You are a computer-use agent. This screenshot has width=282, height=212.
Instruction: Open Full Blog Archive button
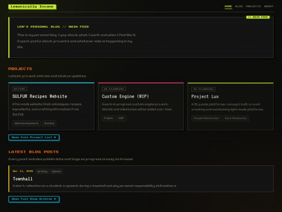[34, 199]
